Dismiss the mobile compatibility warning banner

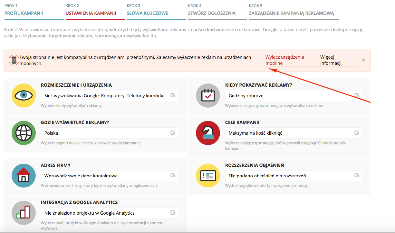(363, 60)
